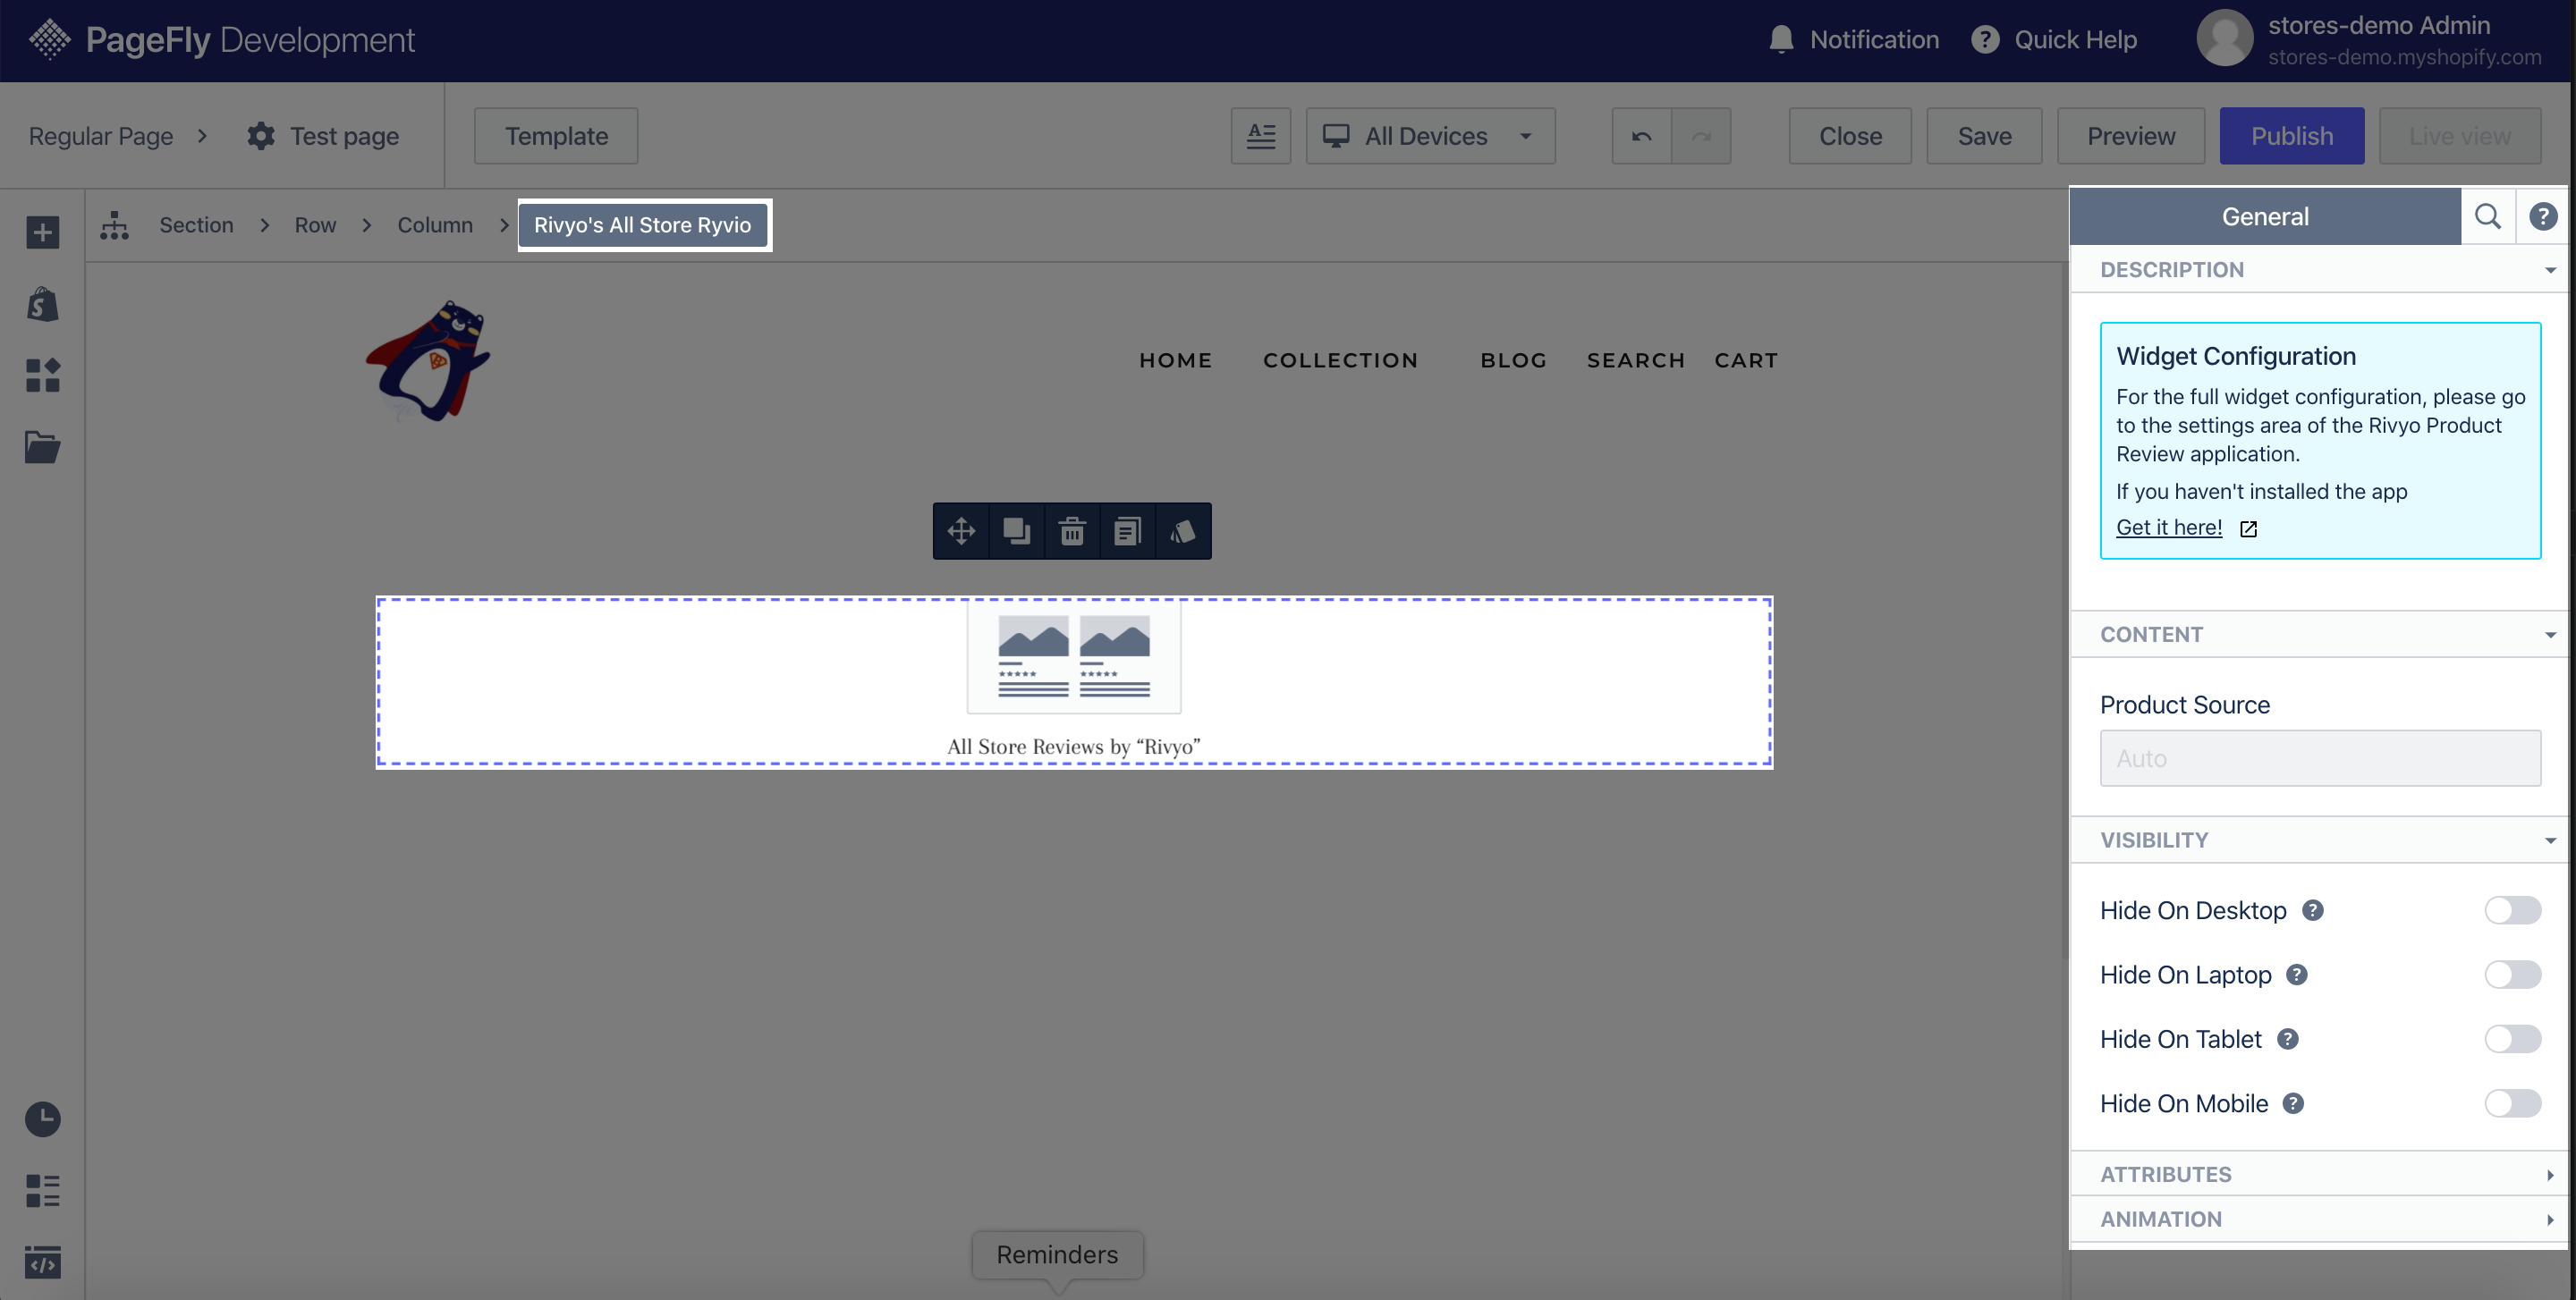Open inspector help question icon
This screenshot has height=1300, width=2576.
(2542, 215)
